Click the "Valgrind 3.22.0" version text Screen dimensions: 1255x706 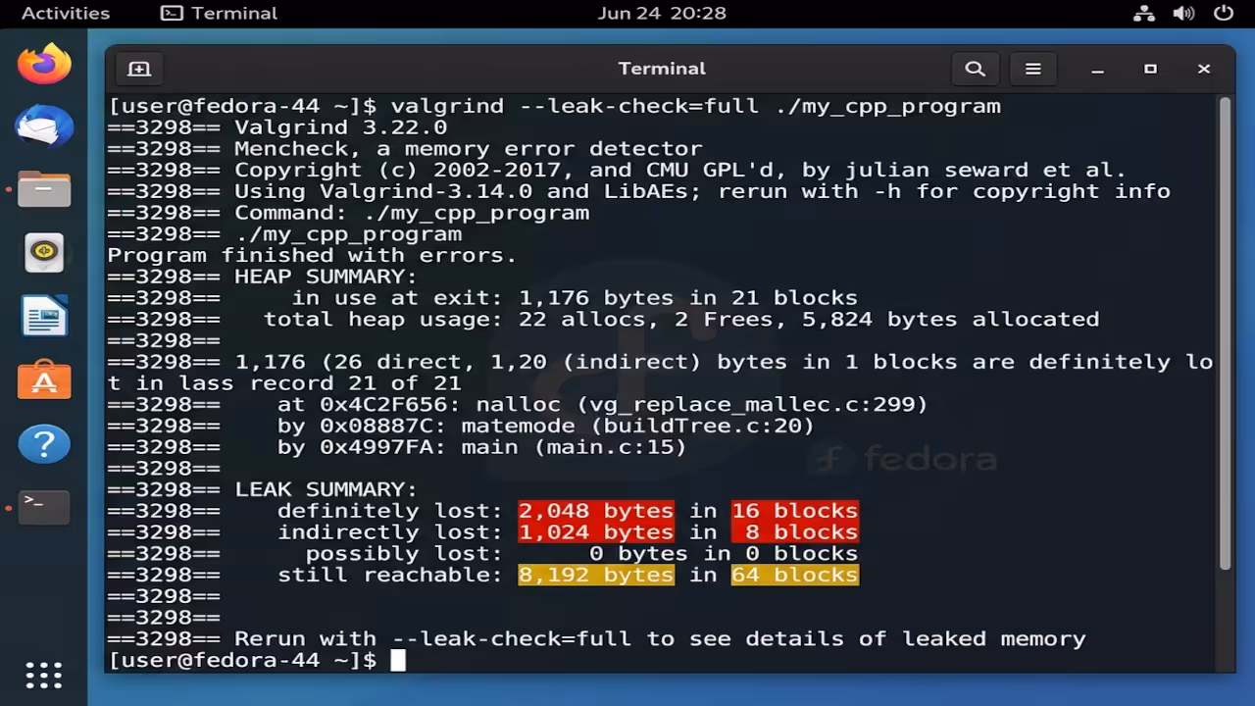340,127
